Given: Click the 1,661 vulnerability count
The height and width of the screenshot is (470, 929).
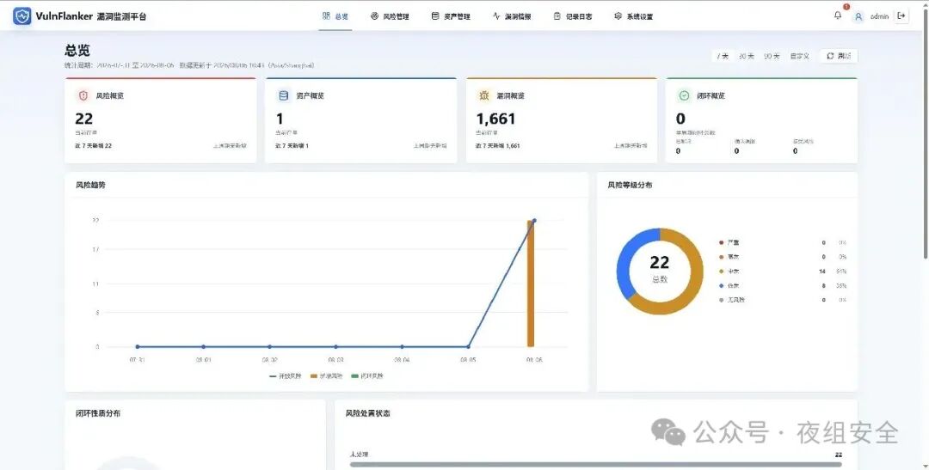Looking at the screenshot, I should (x=496, y=119).
